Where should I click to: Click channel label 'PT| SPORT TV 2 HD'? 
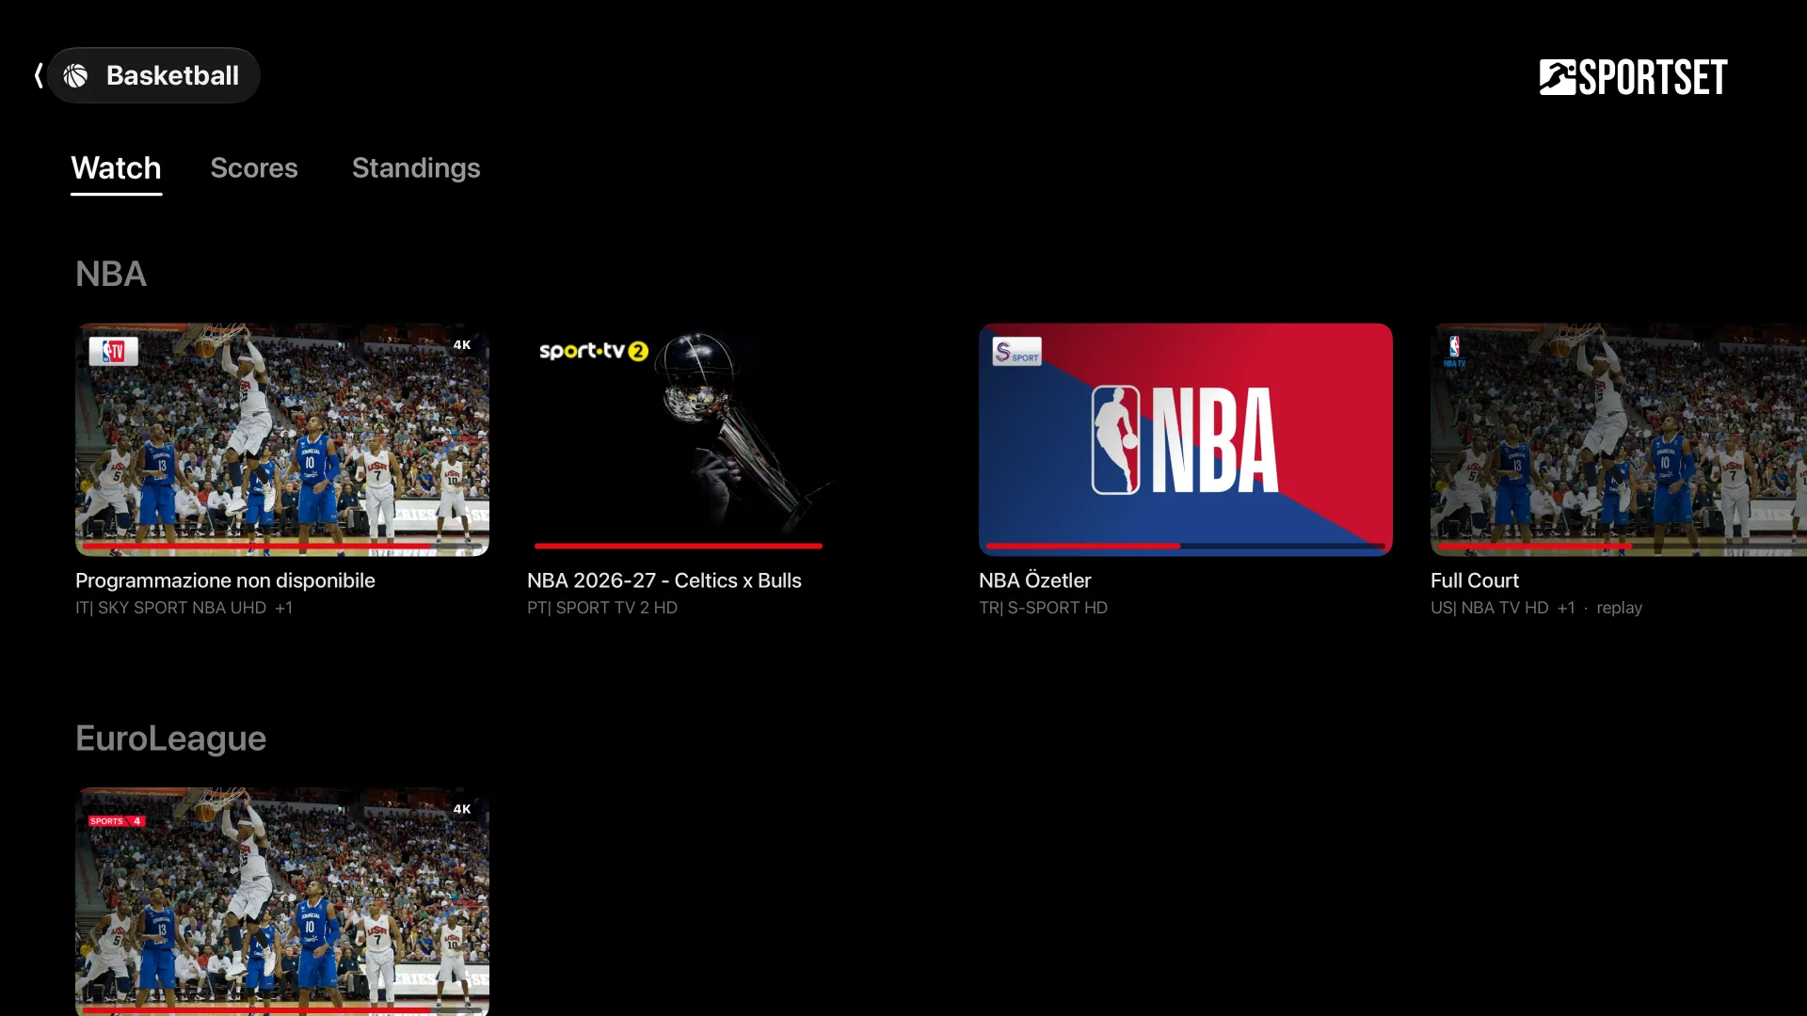pyautogui.click(x=602, y=609)
